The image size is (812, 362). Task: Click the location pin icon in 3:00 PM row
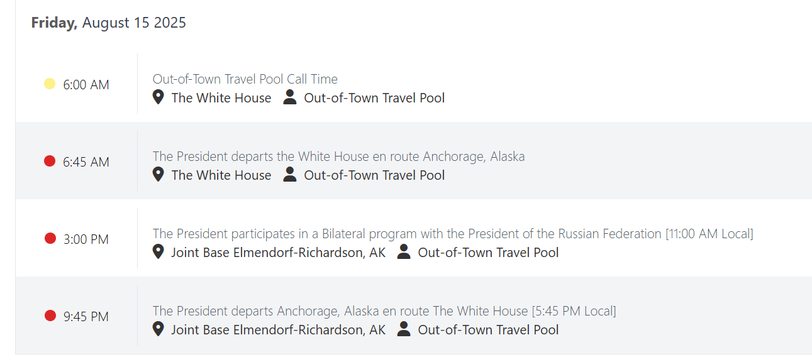click(159, 252)
